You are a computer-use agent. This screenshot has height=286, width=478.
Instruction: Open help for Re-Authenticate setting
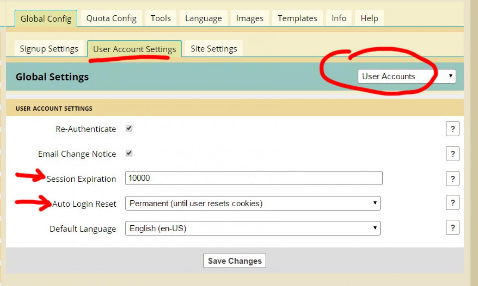coord(452,129)
